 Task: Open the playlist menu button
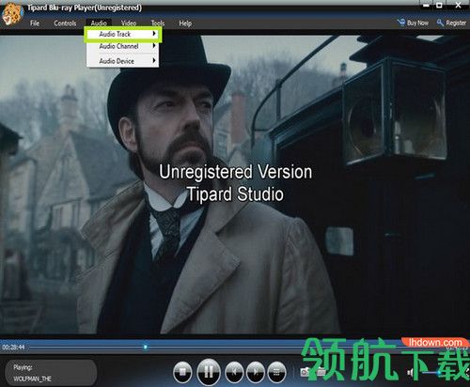pos(276,372)
